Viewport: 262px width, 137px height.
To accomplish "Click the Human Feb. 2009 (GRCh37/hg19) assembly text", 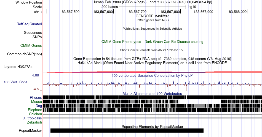I will [x=119, y=2].
